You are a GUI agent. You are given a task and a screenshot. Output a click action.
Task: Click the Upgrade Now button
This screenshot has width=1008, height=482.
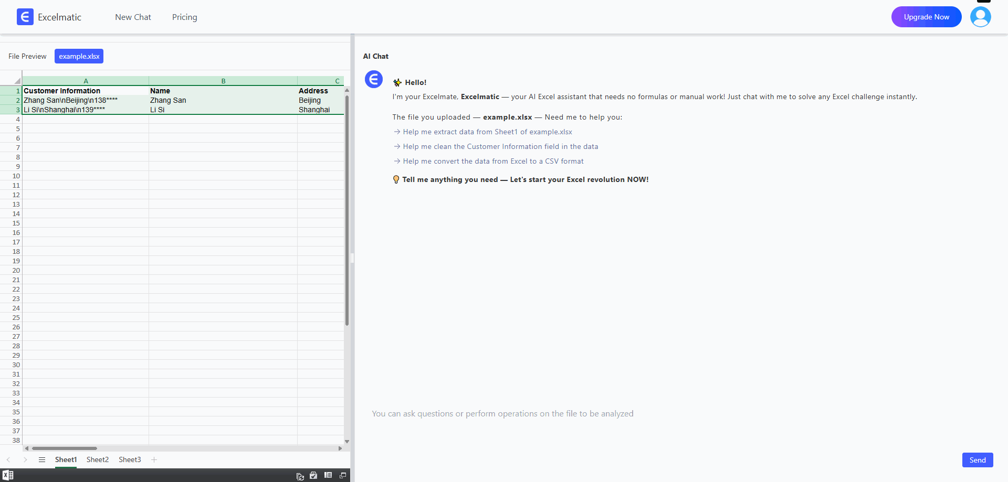point(926,17)
